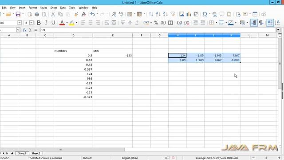This screenshot has height=160, width=284.
Task: Toggle Underline formatting
Action: tap(53, 23)
